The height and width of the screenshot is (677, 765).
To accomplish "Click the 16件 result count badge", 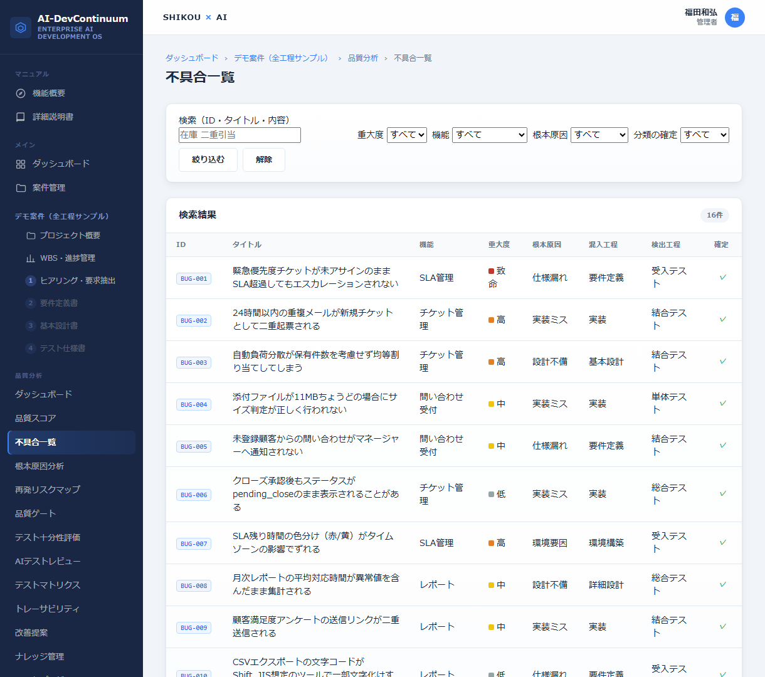I will point(715,215).
